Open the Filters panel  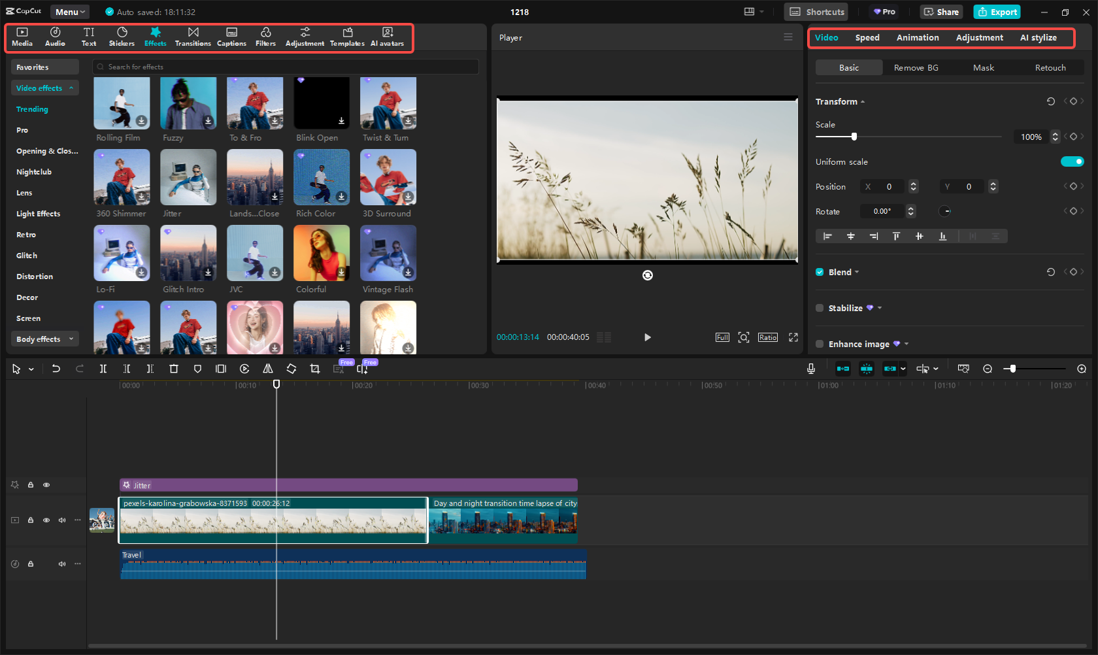[265, 37]
